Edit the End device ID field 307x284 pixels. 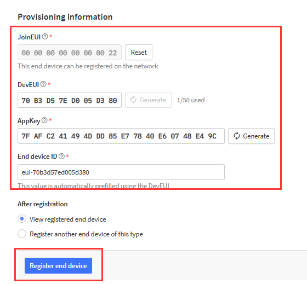(x=121, y=172)
